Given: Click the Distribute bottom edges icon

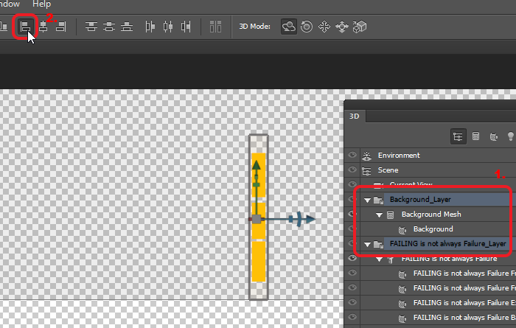Looking at the screenshot, I should [127, 27].
